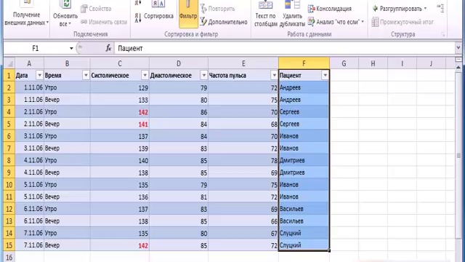Open the Дата column filter dropdown
Viewport: 465px width, 262px height.
tap(39, 76)
